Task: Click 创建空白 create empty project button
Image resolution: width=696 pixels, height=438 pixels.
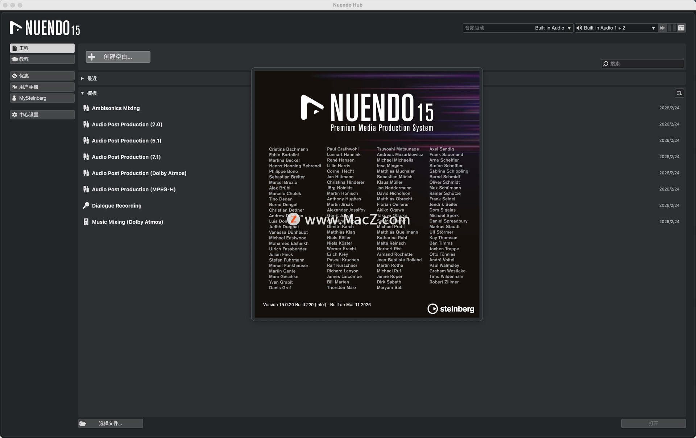Action: click(118, 57)
